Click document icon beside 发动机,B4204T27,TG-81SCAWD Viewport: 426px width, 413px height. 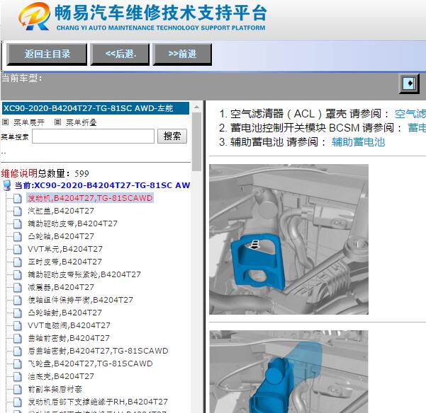pos(18,199)
